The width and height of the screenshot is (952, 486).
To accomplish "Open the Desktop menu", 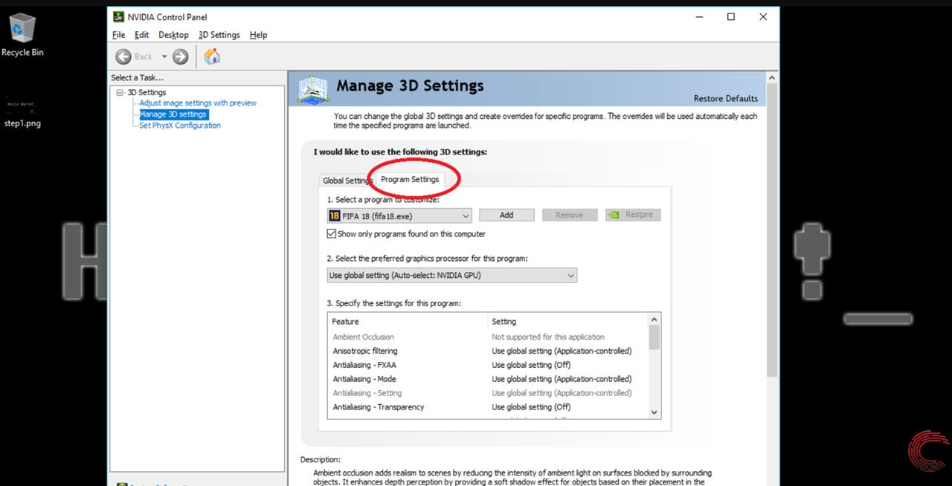I will tap(173, 35).
